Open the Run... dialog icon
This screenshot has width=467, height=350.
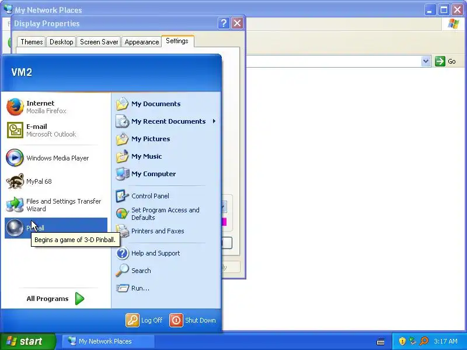point(122,288)
